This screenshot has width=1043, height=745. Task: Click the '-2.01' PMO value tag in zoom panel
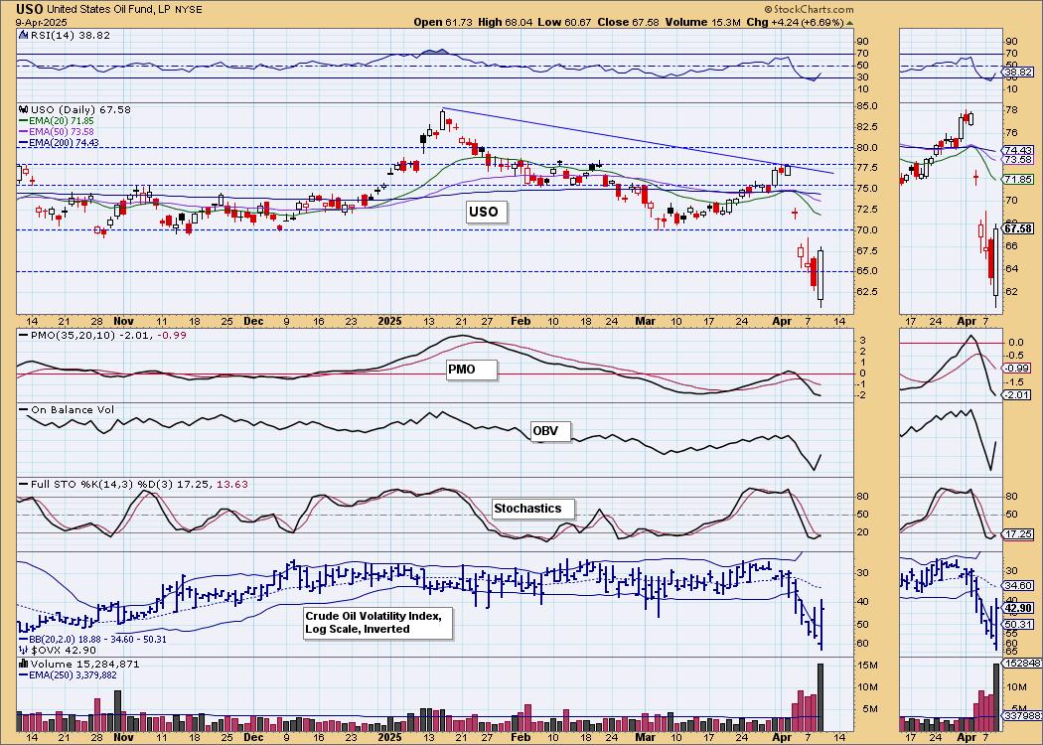(x=1018, y=394)
